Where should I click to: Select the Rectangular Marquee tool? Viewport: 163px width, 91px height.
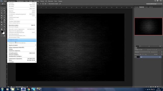tap(2, 9)
